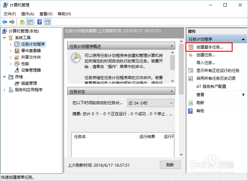Collapse the 任务状态 section
248x181 pixels.
[x=172, y=91]
